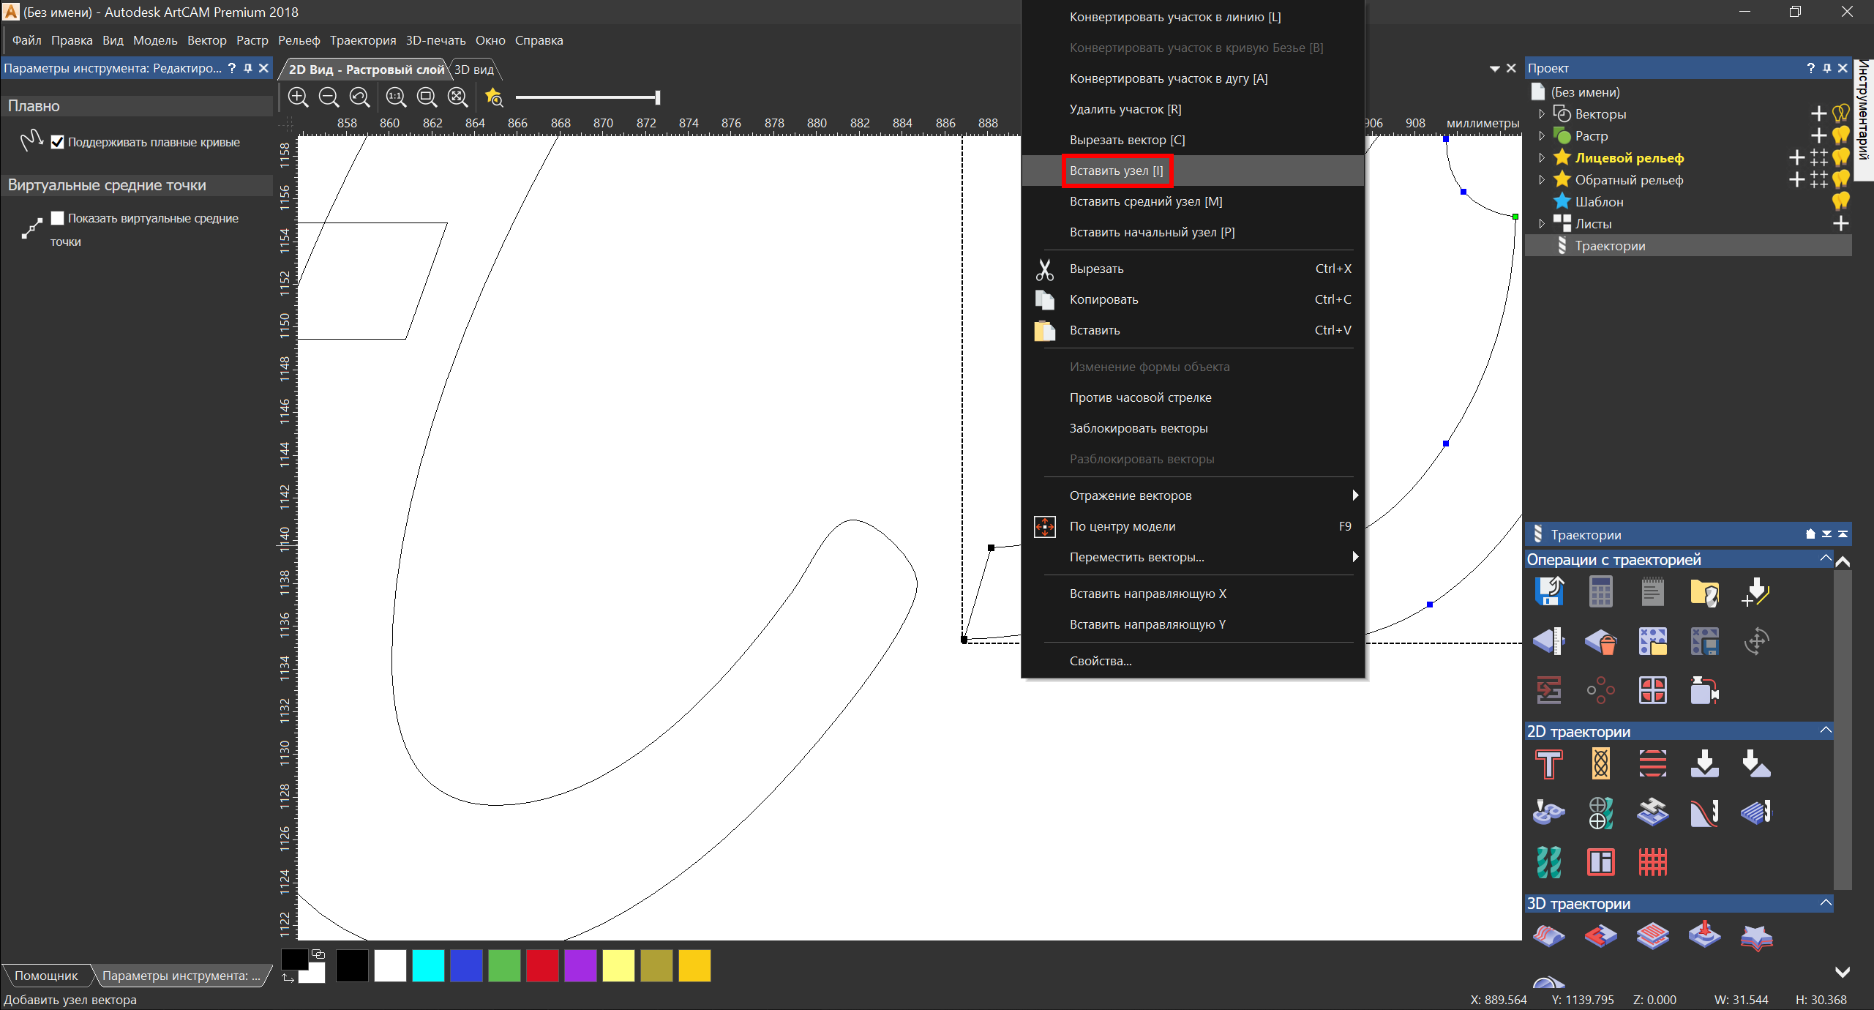This screenshot has width=1874, height=1010.
Task: Open the toolpath calculator icon
Action: pos(1600,592)
